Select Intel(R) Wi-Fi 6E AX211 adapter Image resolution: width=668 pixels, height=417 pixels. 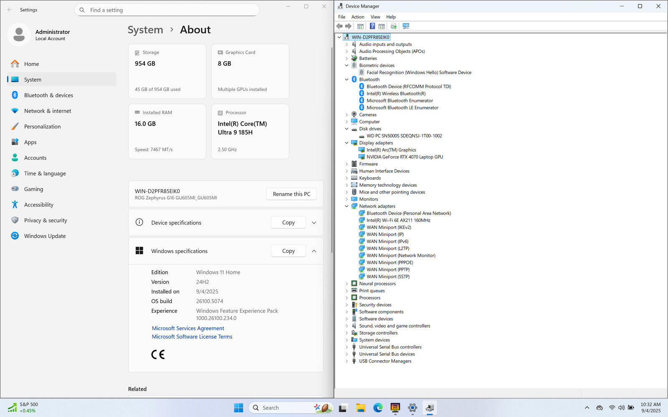coord(398,220)
